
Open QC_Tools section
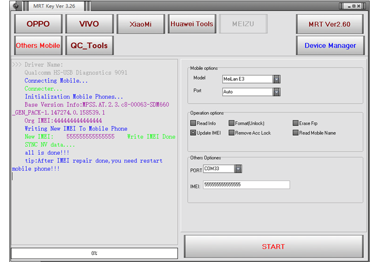tap(89, 45)
